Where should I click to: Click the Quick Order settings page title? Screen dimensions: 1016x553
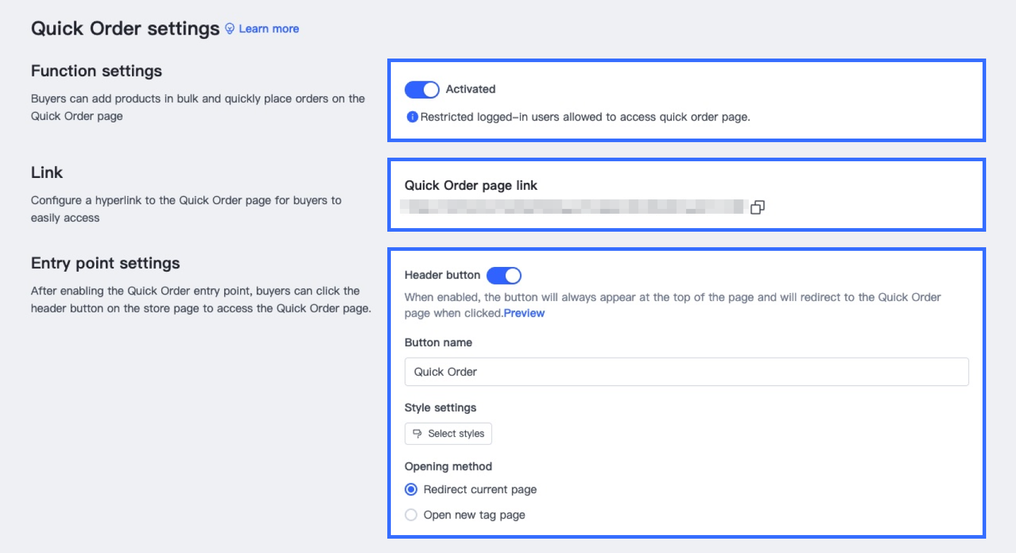[x=126, y=29]
